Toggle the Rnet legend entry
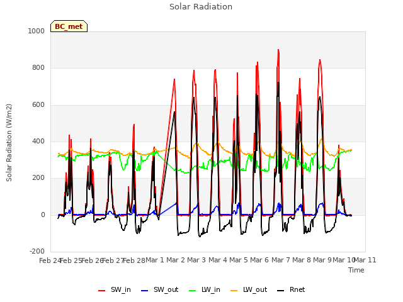Screen dimensions: 403x302 point(291,290)
